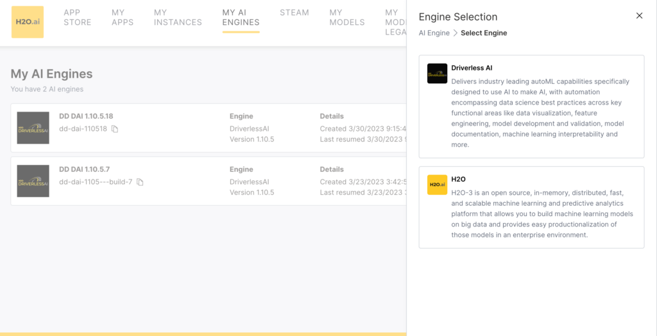Click 'Created 3/23/2023' details text
The width and height of the screenshot is (657, 336).
click(363, 182)
